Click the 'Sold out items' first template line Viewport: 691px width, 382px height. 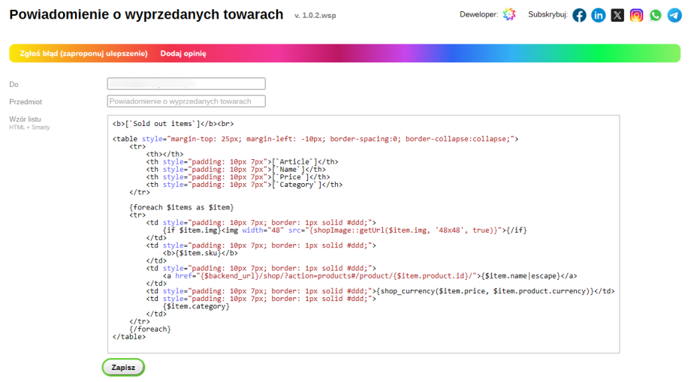point(173,123)
